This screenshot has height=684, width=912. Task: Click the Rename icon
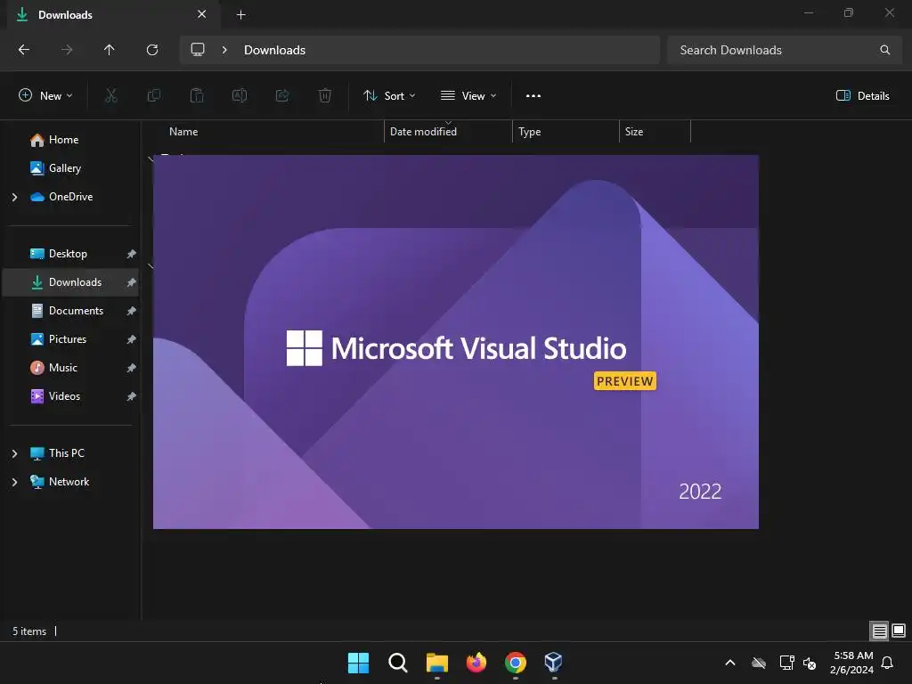pos(240,95)
